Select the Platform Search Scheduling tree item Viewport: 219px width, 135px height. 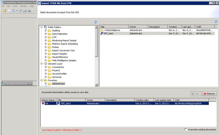(65, 44)
